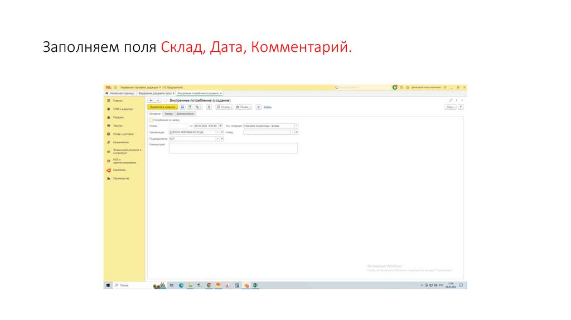Open Chrome from the taskbar
Screen dimensions: 571x320
[x=209, y=285]
